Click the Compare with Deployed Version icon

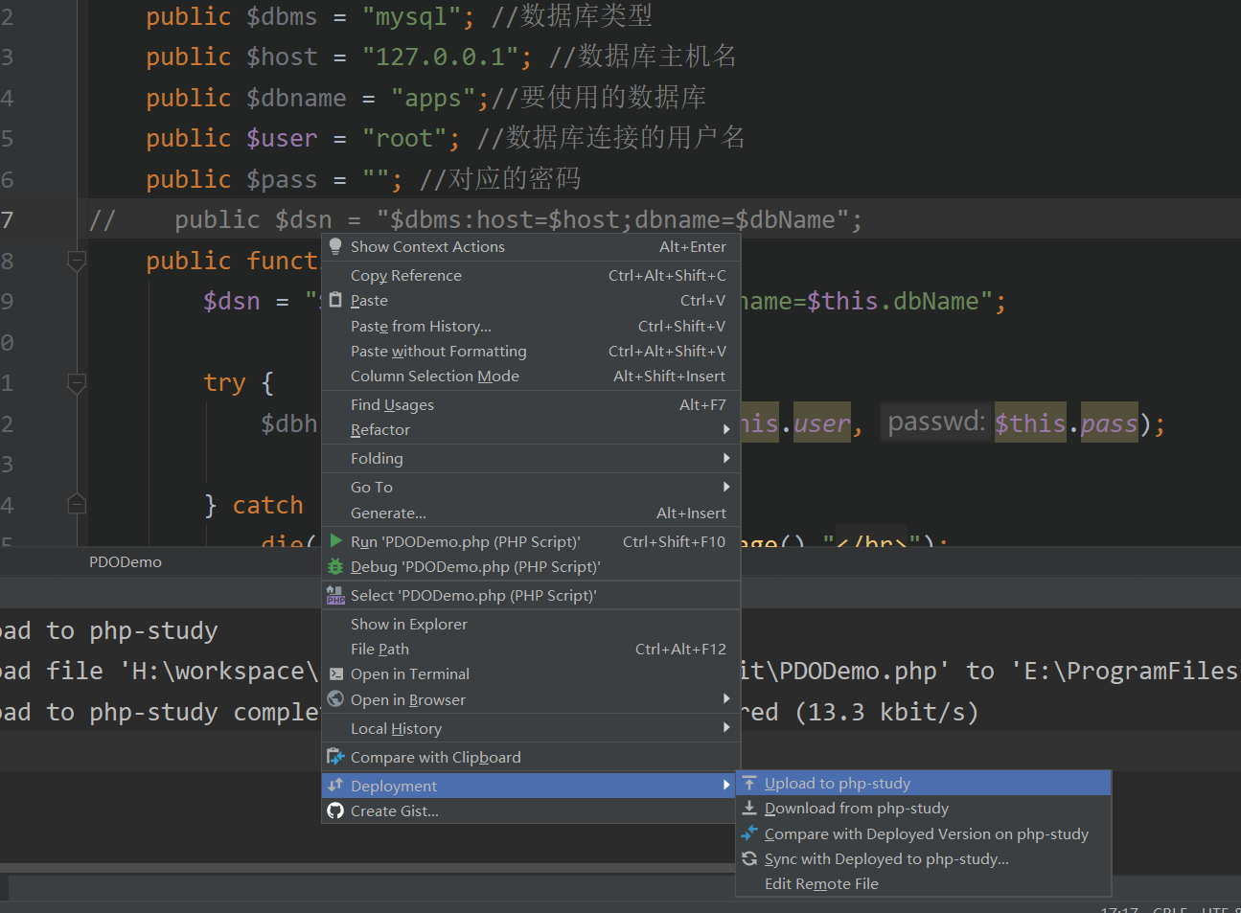(749, 833)
